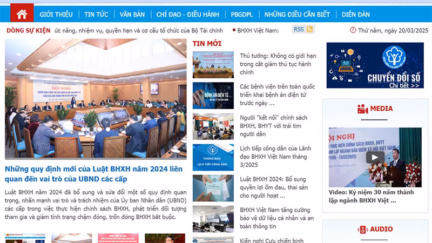Open the GIỚI THIỆU menu
The height and width of the screenshot is (243, 432).
(x=56, y=15)
